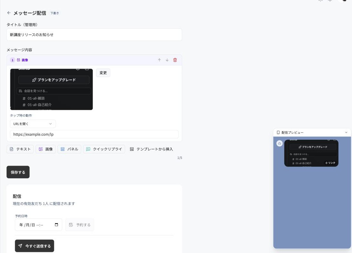Viewport: 352px width, 253px height.
Task: Click the 変更 button to change image
Action: (103, 73)
